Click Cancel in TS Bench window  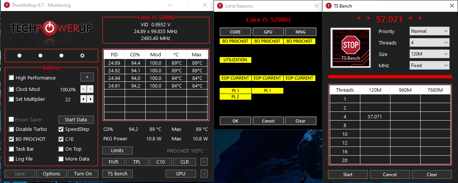(390, 175)
